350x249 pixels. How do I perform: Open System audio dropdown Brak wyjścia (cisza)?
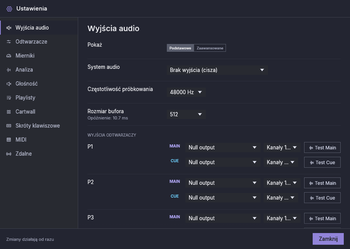pos(217,70)
